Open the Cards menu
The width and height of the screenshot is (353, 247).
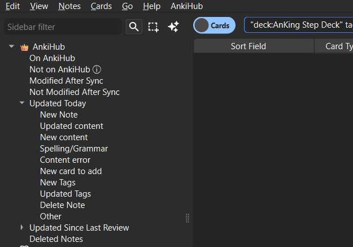[x=101, y=6]
